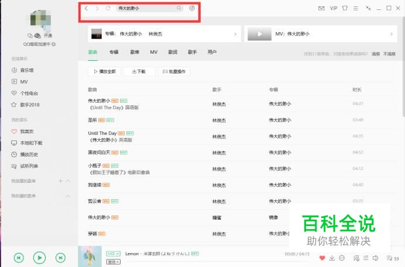Image resolution: width=405 pixels, height=267 pixels.
Task: Open the HQ quality dropdown
Action: tap(114, 254)
